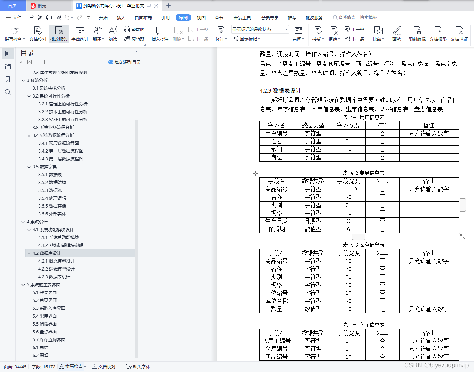Open the 拼写检查 spell check tool

tap(15, 34)
